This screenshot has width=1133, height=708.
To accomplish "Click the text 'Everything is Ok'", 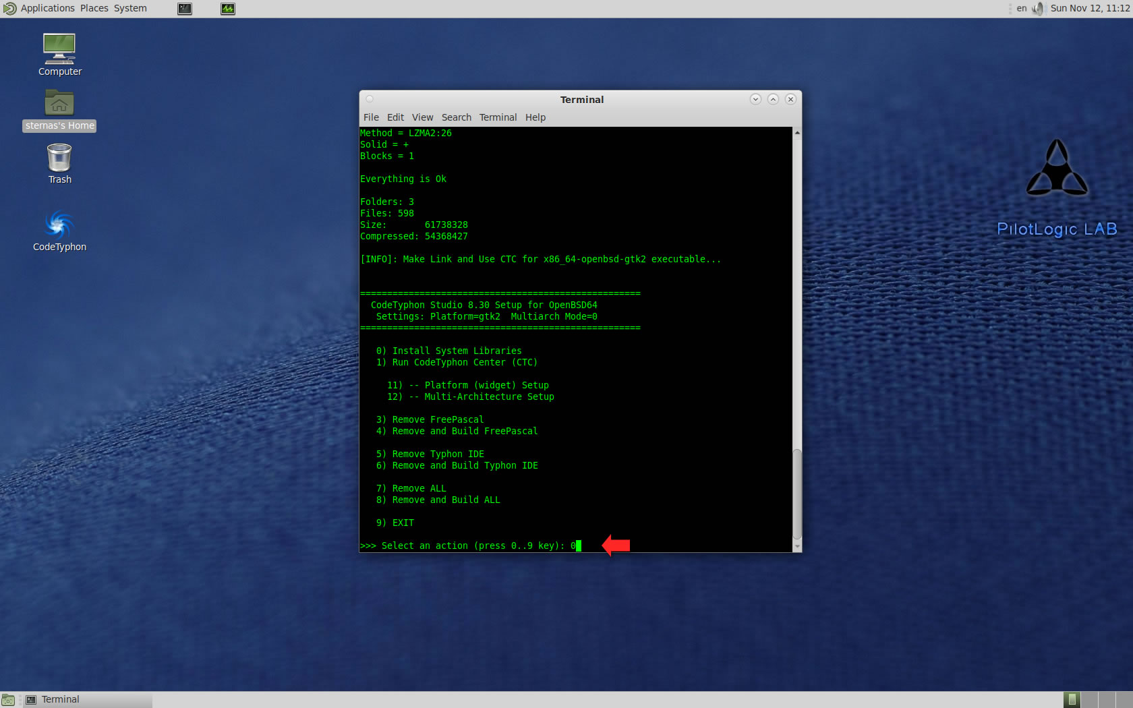I will tap(403, 179).
